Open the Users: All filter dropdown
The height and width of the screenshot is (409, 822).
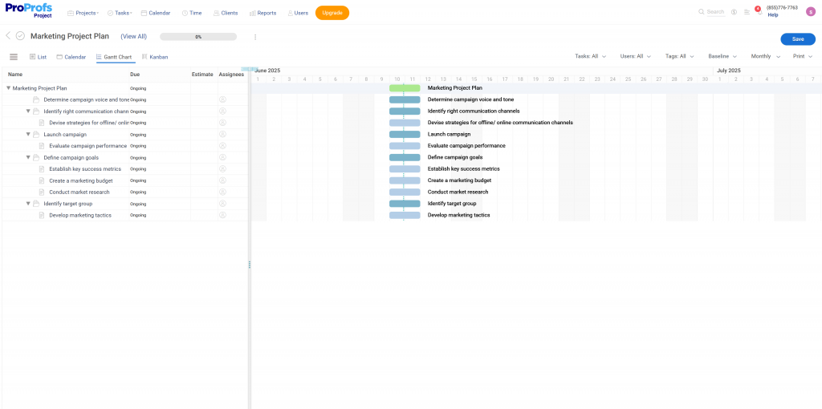coord(636,57)
